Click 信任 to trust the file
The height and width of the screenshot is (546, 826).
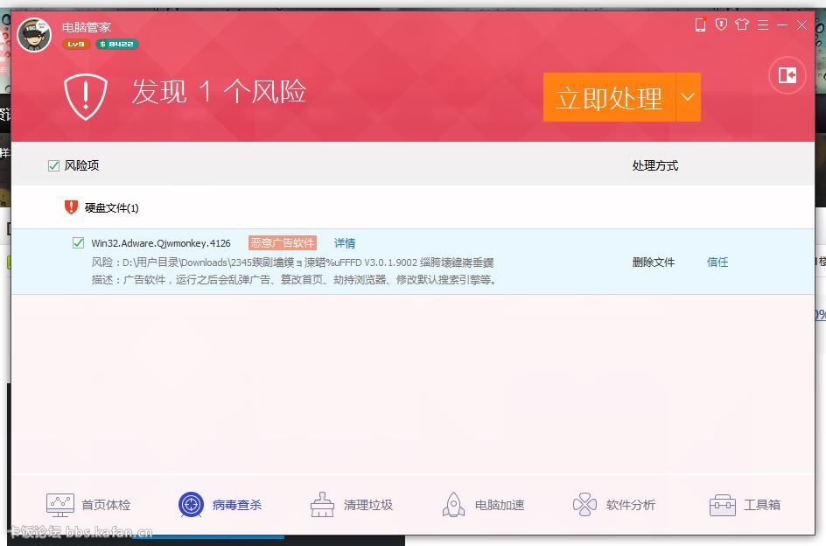717,262
